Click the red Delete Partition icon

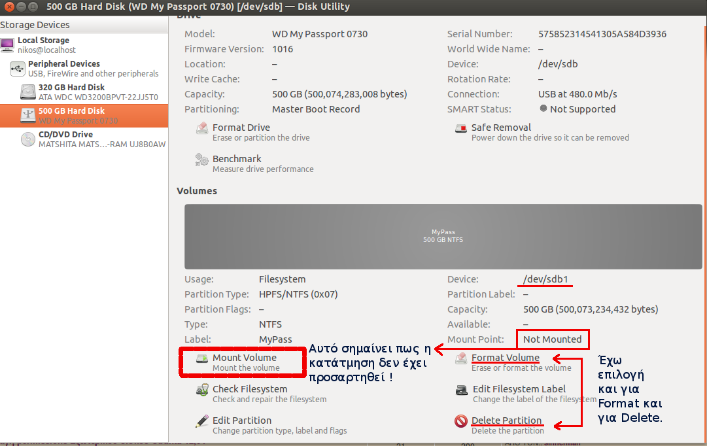pyautogui.click(x=461, y=421)
